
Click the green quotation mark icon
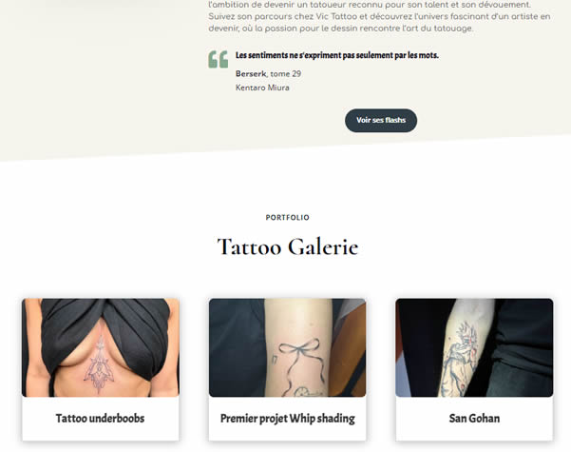coord(219,59)
